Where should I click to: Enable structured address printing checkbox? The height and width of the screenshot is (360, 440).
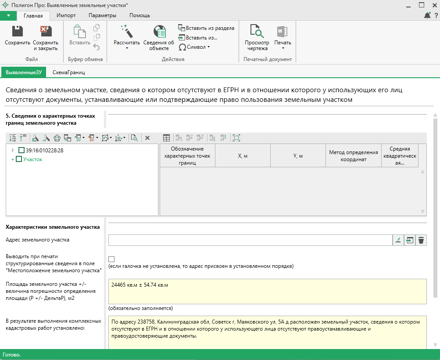pyautogui.click(x=111, y=259)
